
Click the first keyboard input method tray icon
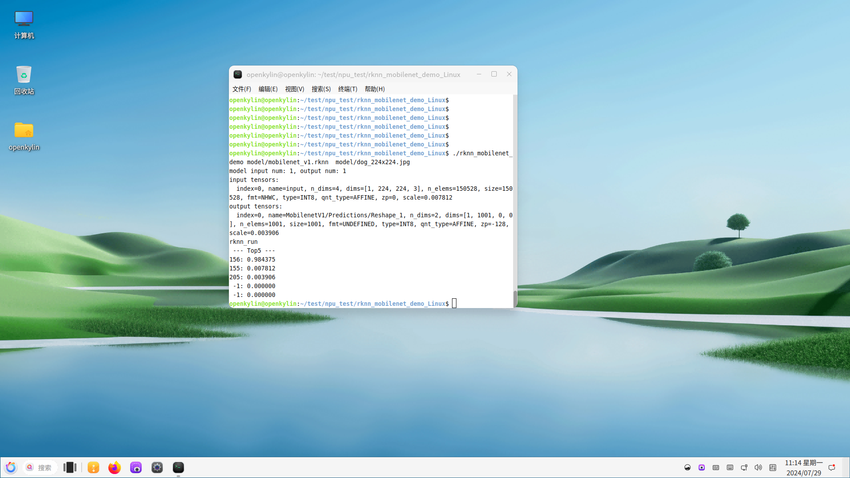tap(716, 467)
